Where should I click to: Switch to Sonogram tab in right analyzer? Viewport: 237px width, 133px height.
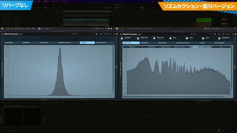click(x=148, y=43)
